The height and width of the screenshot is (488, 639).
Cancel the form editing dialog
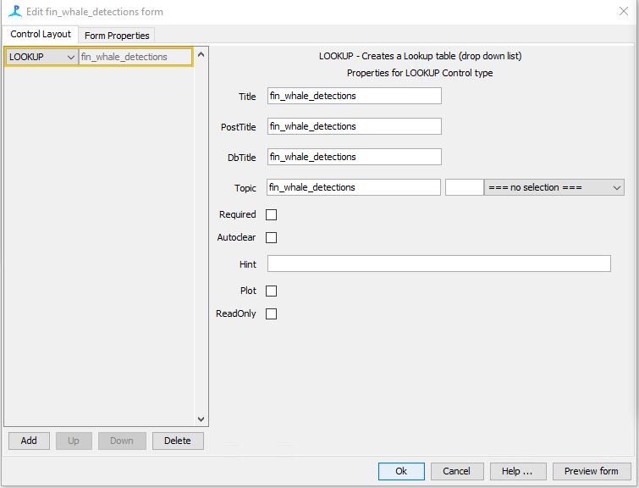[x=456, y=471]
